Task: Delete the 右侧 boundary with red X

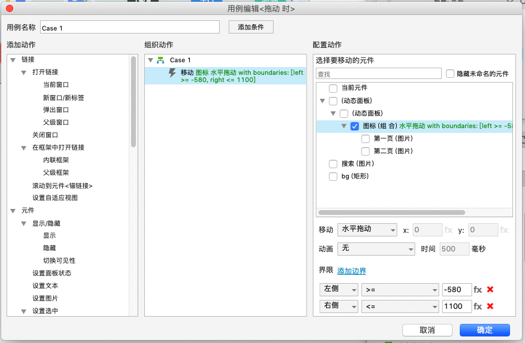Action: tap(490, 306)
